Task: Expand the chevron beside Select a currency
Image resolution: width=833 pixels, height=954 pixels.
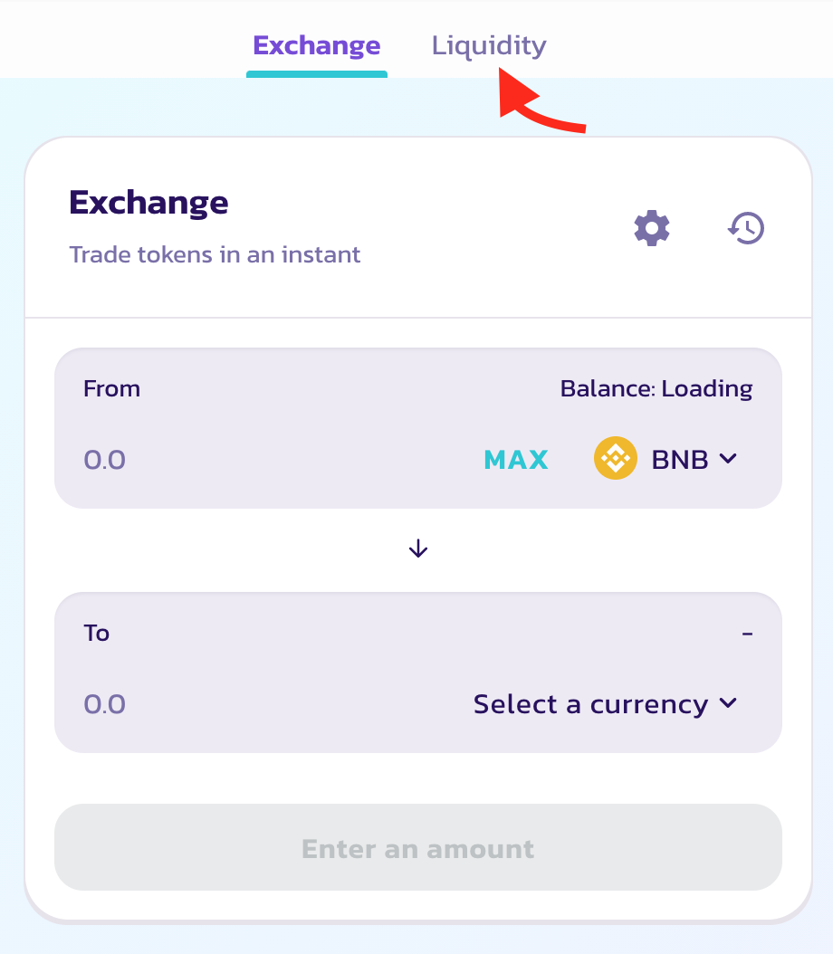Action: [x=728, y=704]
